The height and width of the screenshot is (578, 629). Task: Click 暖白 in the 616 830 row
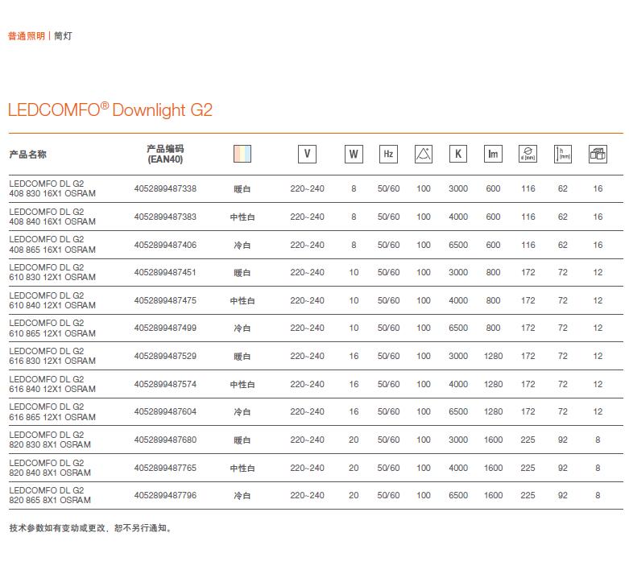point(242,357)
